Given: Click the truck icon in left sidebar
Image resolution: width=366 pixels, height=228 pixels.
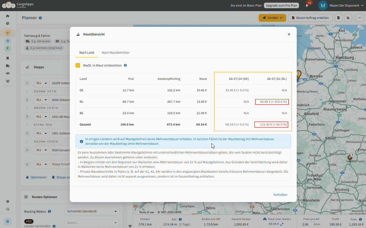Looking at the screenshot, I should [x=8, y=66].
